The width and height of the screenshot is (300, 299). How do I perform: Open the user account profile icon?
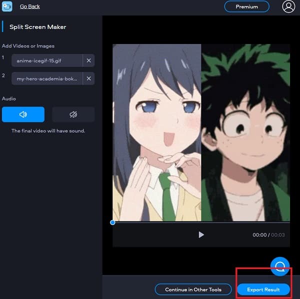(x=288, y=6)
